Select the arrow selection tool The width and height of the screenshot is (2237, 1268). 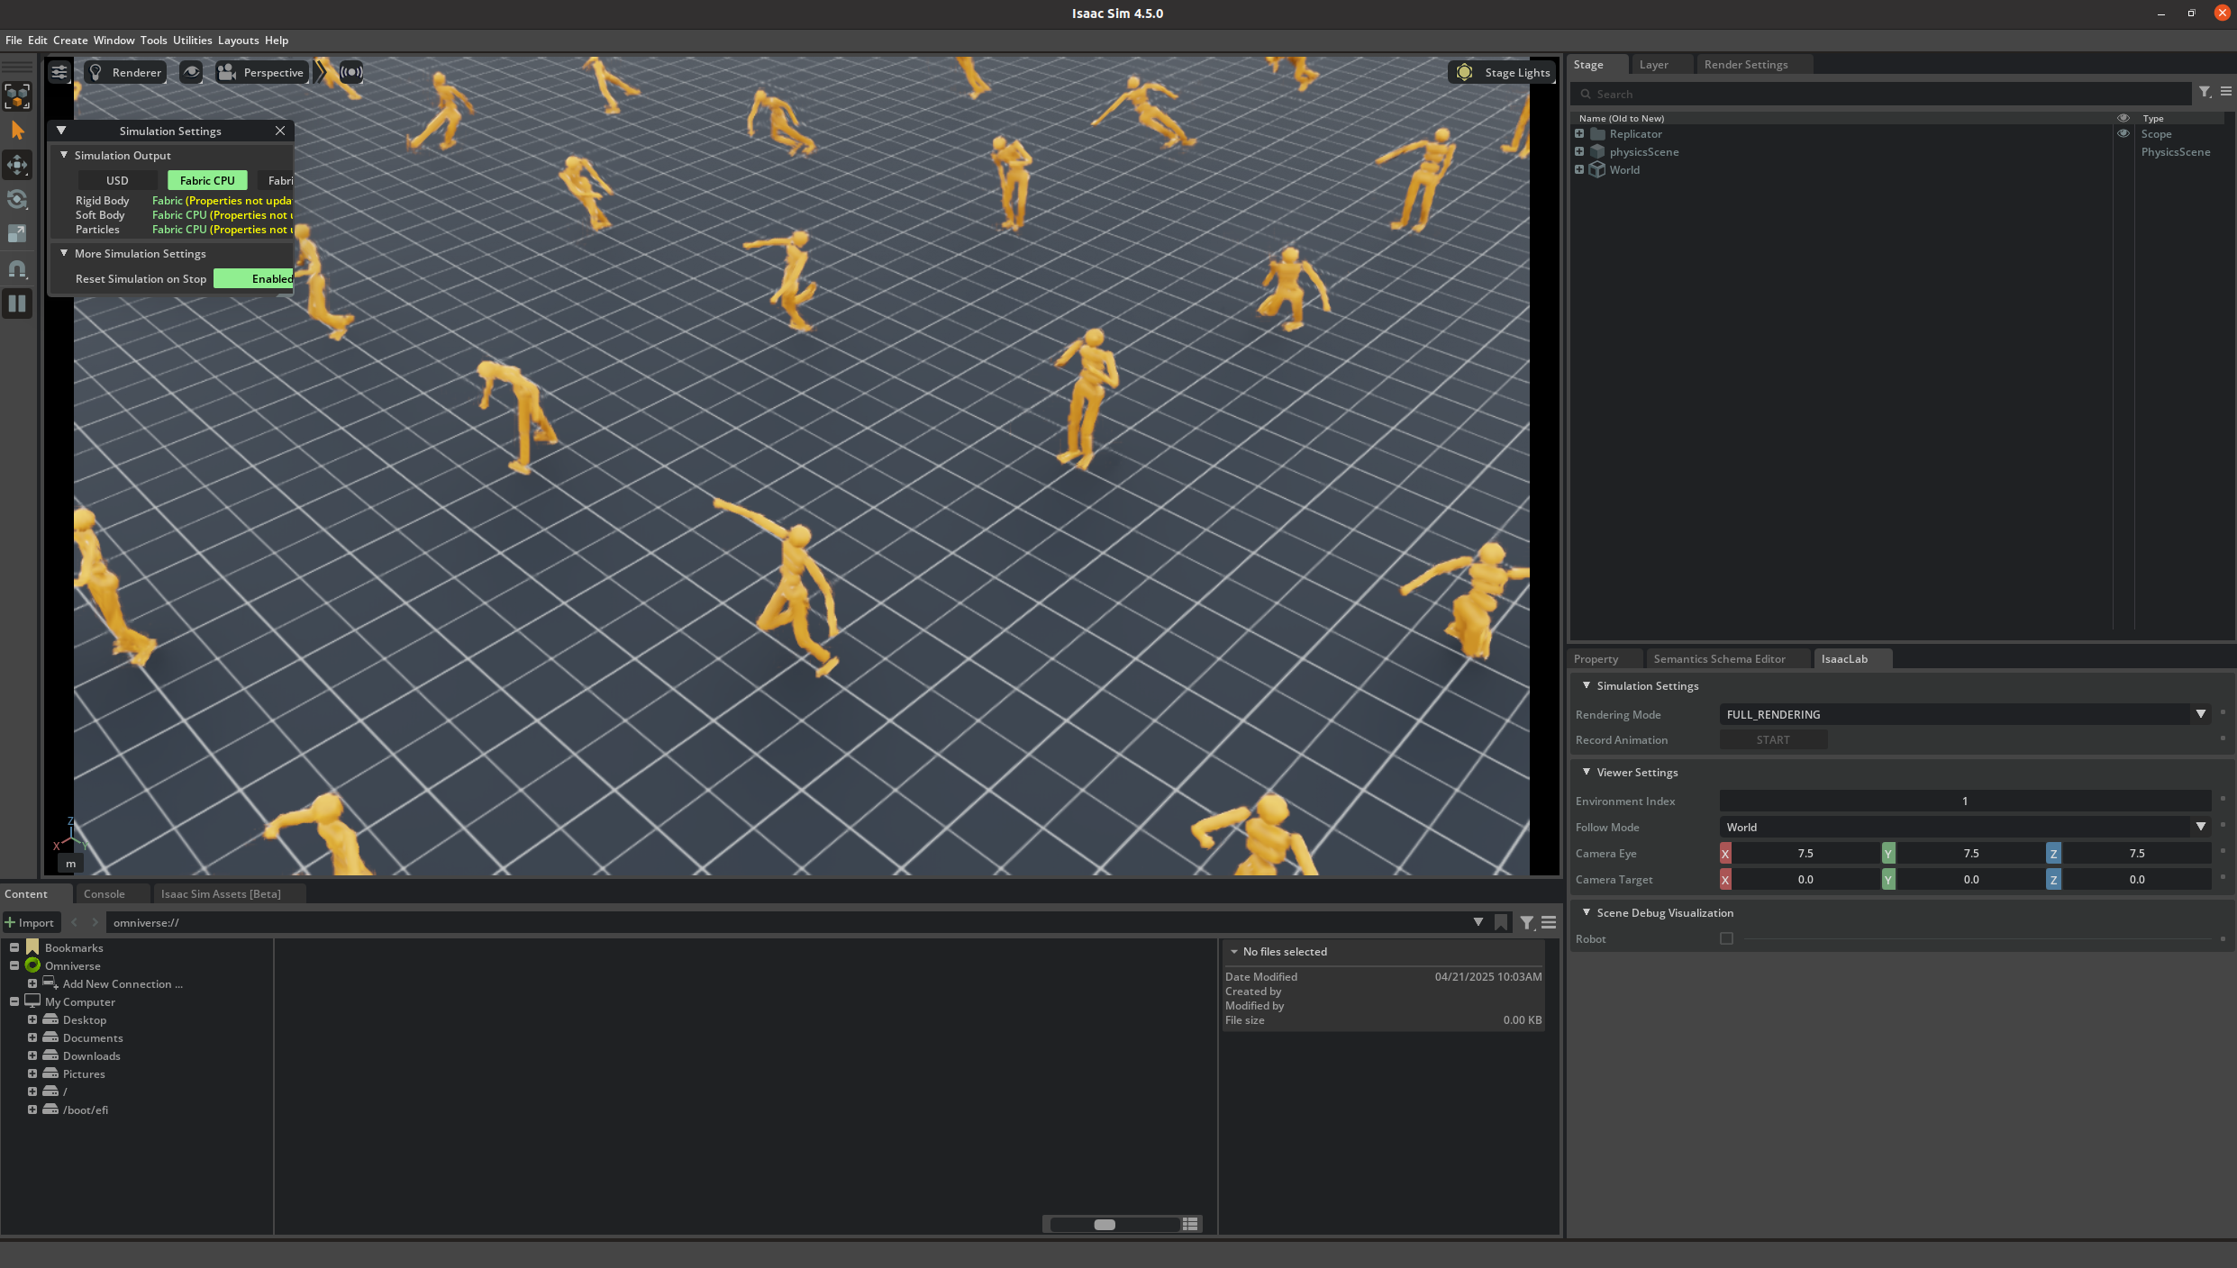[x=17, y=131]
